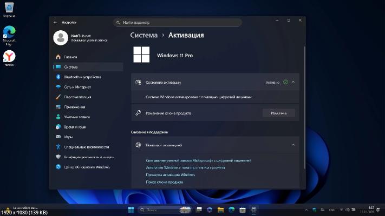Select Приложения in the sidebar

tap(75, 107)
